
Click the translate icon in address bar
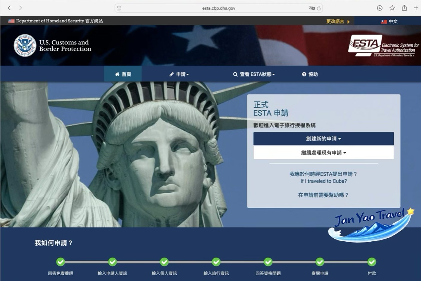pos(312,8)
